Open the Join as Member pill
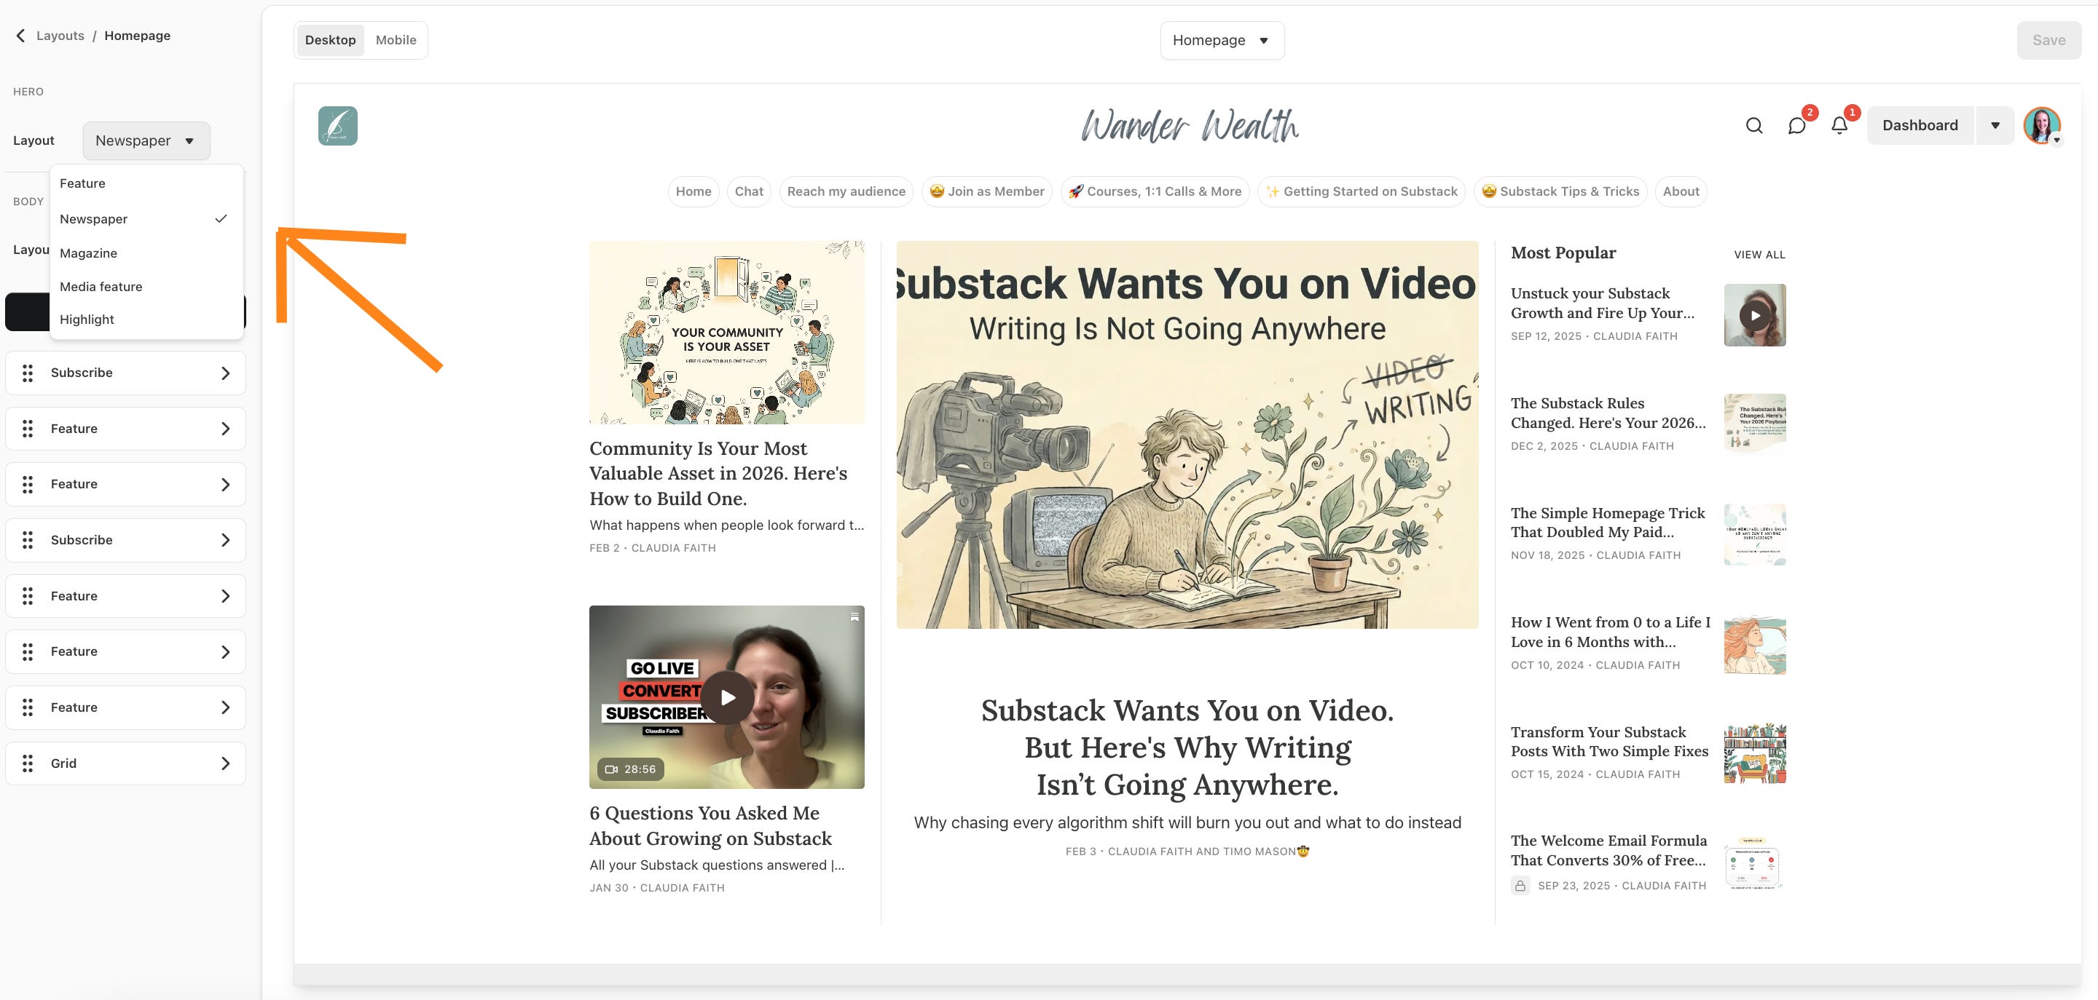The width and height of the screenshot is (2098, 1000). click(987, 191)
